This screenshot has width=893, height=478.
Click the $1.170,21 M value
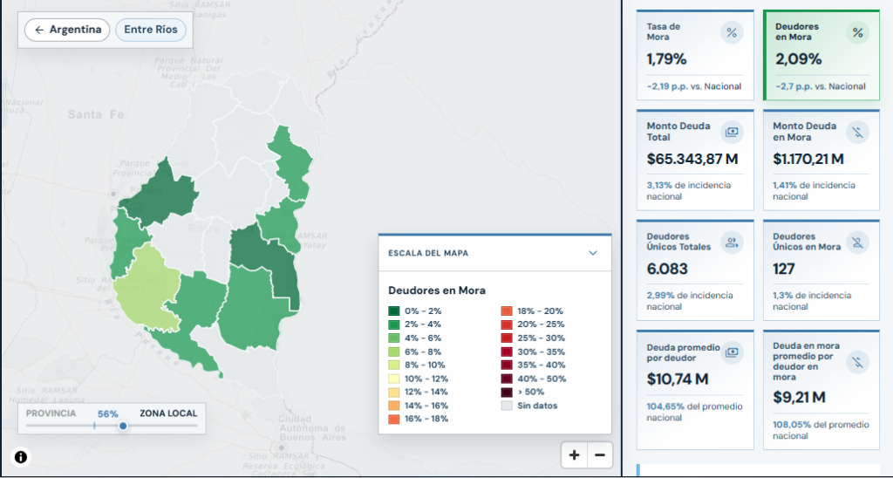pos(808,159)
